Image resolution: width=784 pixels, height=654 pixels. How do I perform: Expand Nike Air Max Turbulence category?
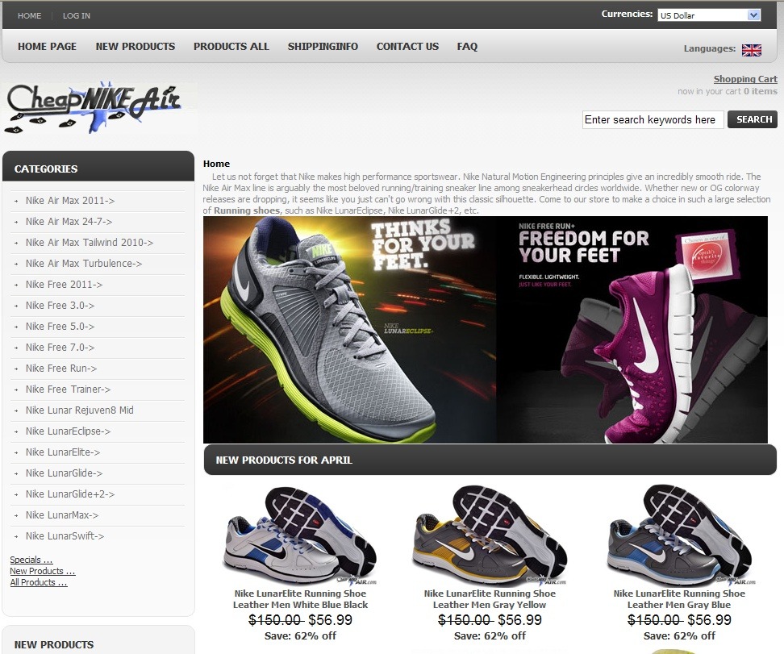click(84, 264)
